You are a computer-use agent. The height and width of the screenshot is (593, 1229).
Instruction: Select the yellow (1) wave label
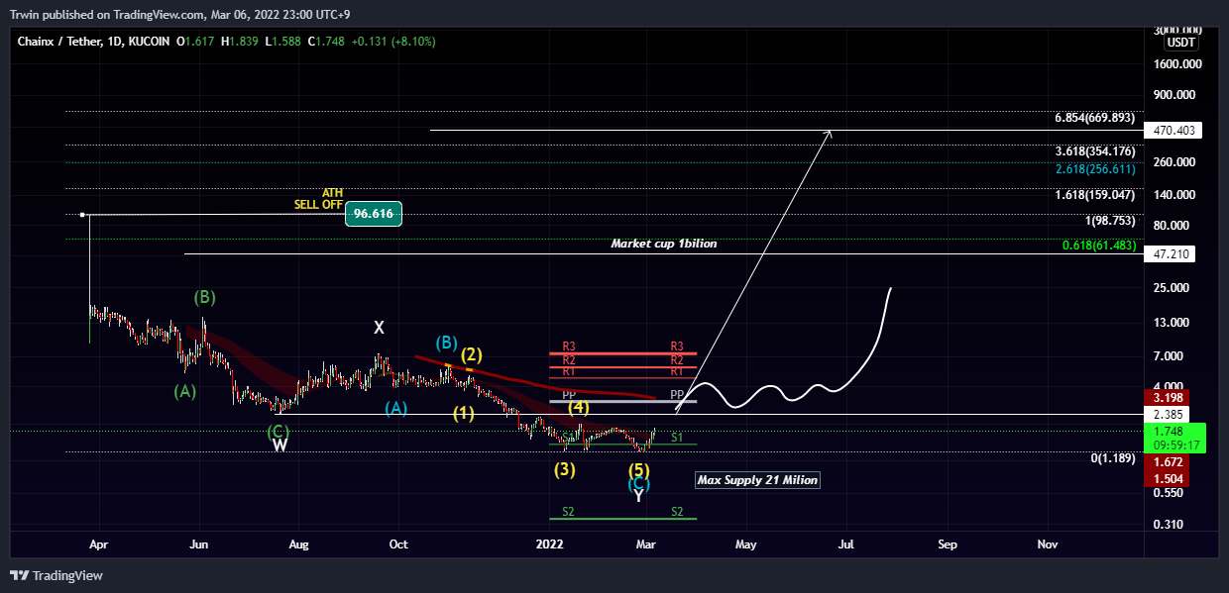point(463,414)
